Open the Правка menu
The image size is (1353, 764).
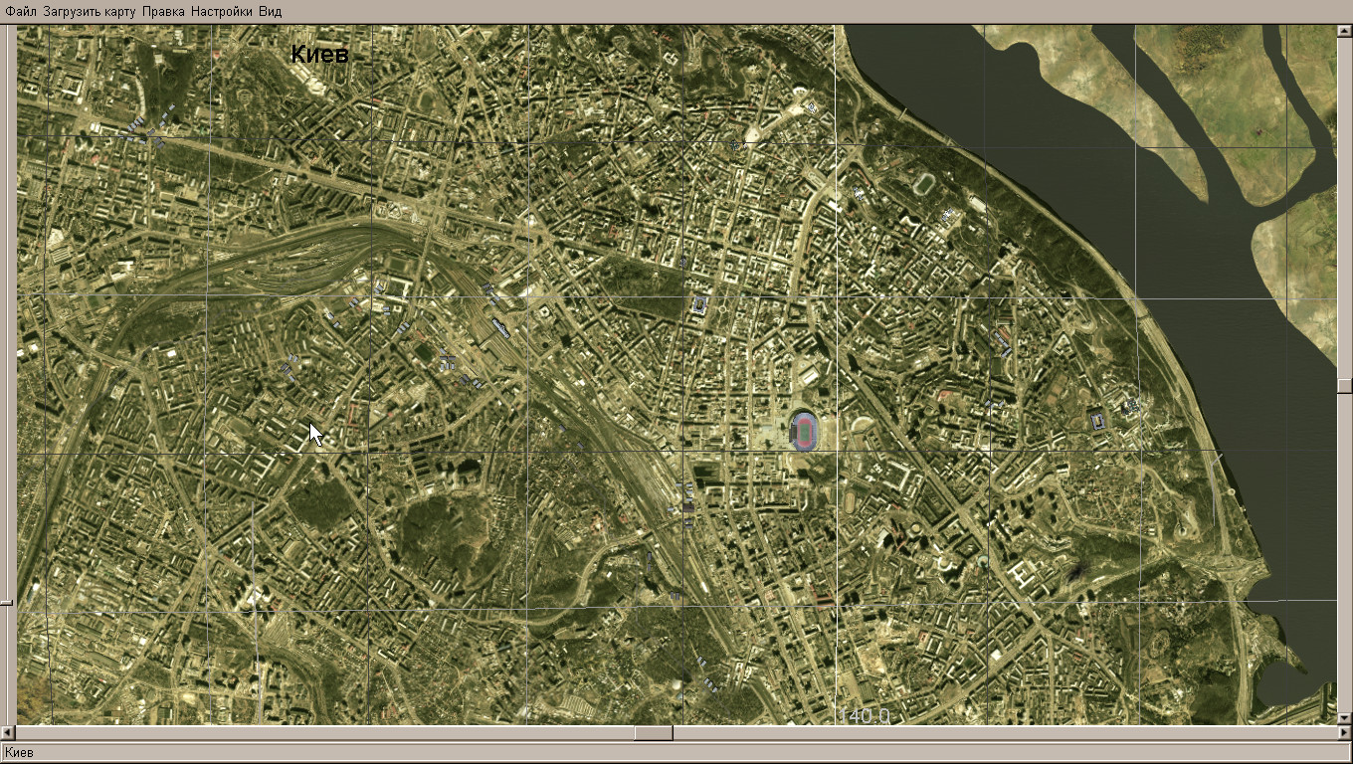161,12
